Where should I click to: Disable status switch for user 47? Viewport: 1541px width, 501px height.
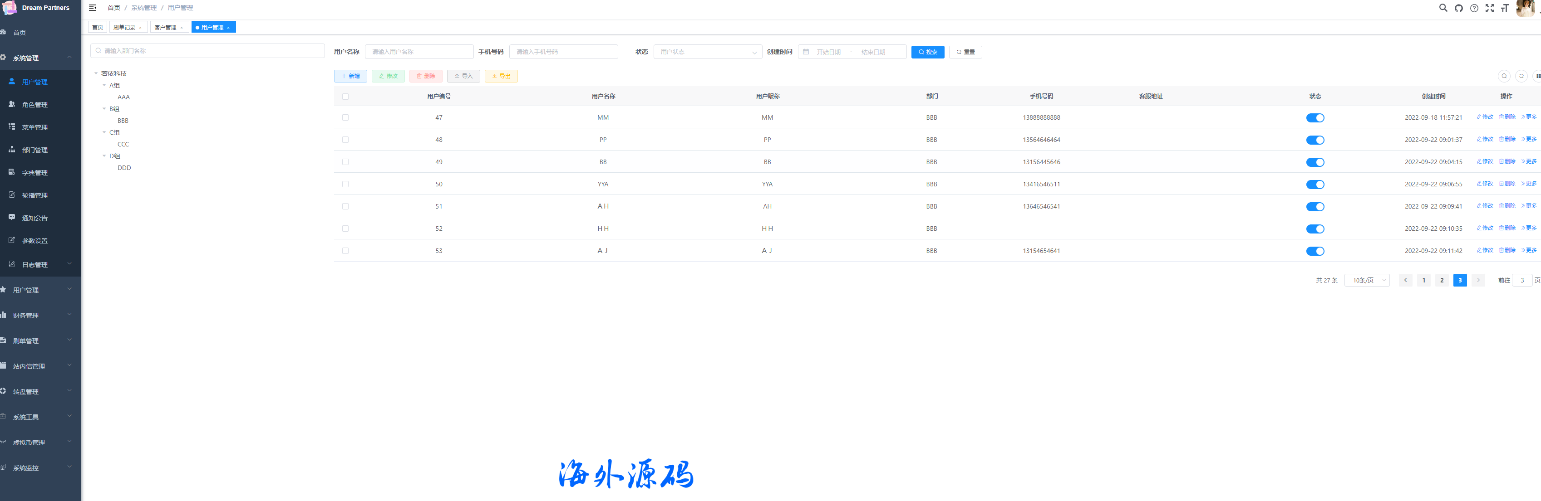(1315, 118)
